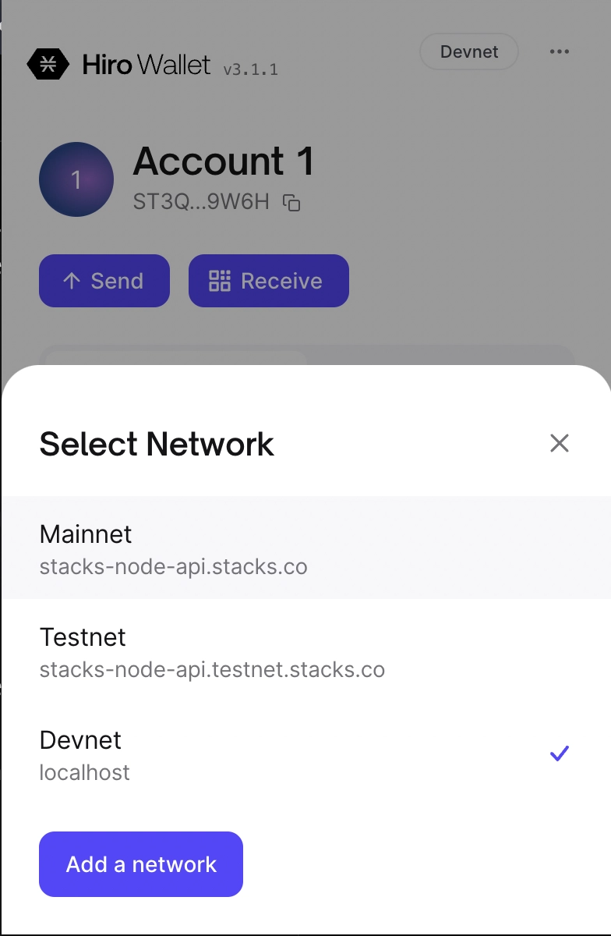Close the Select Network panel with the X
Screen dimensions: 611x936
click(560, 443)
